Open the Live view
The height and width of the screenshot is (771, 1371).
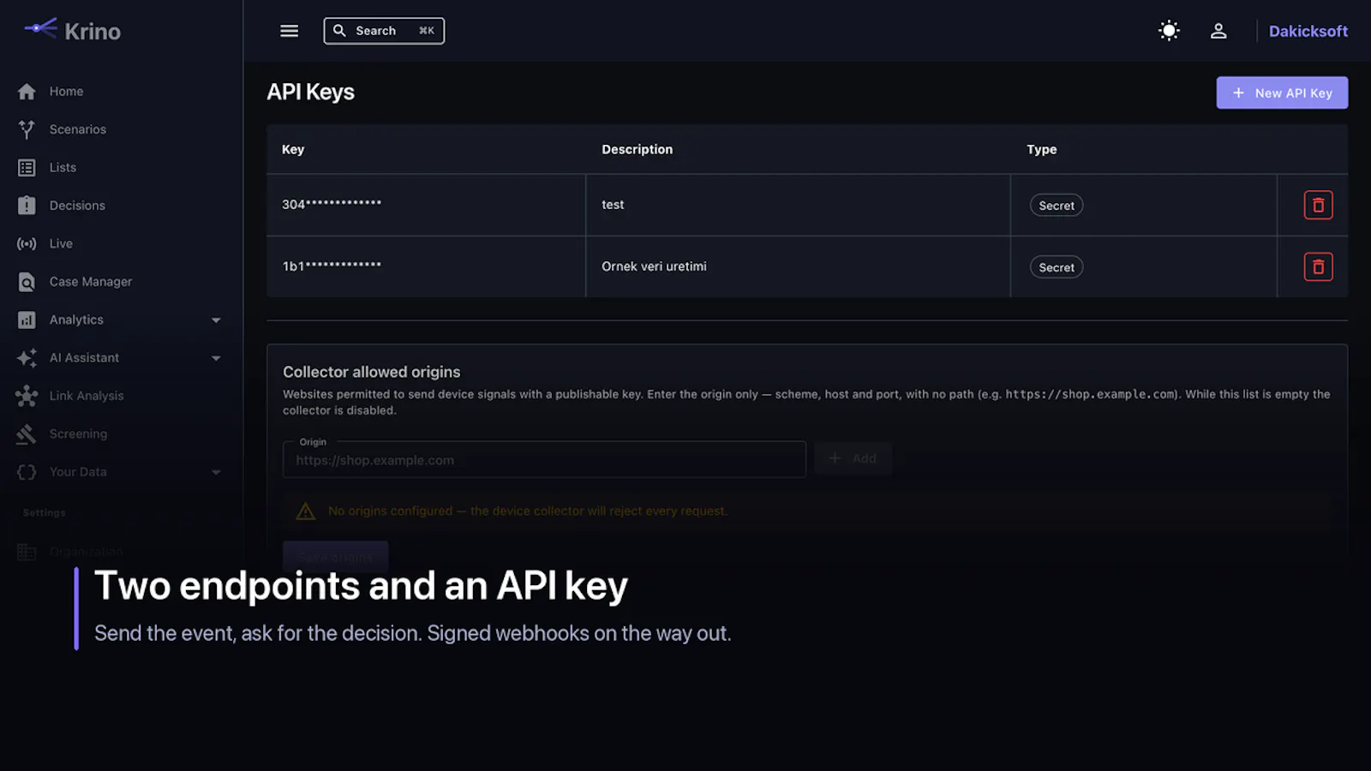(x=61, y=244)
